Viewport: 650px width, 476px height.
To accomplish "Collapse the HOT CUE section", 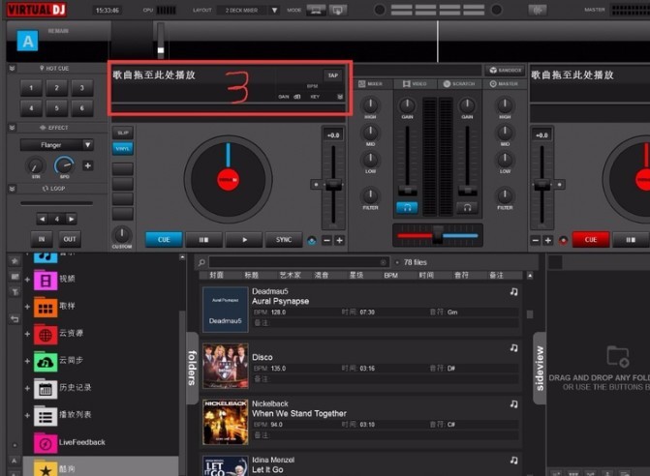I will pos(12,69).
